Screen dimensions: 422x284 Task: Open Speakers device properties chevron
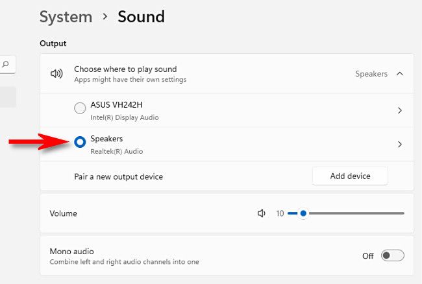[400, 145]
